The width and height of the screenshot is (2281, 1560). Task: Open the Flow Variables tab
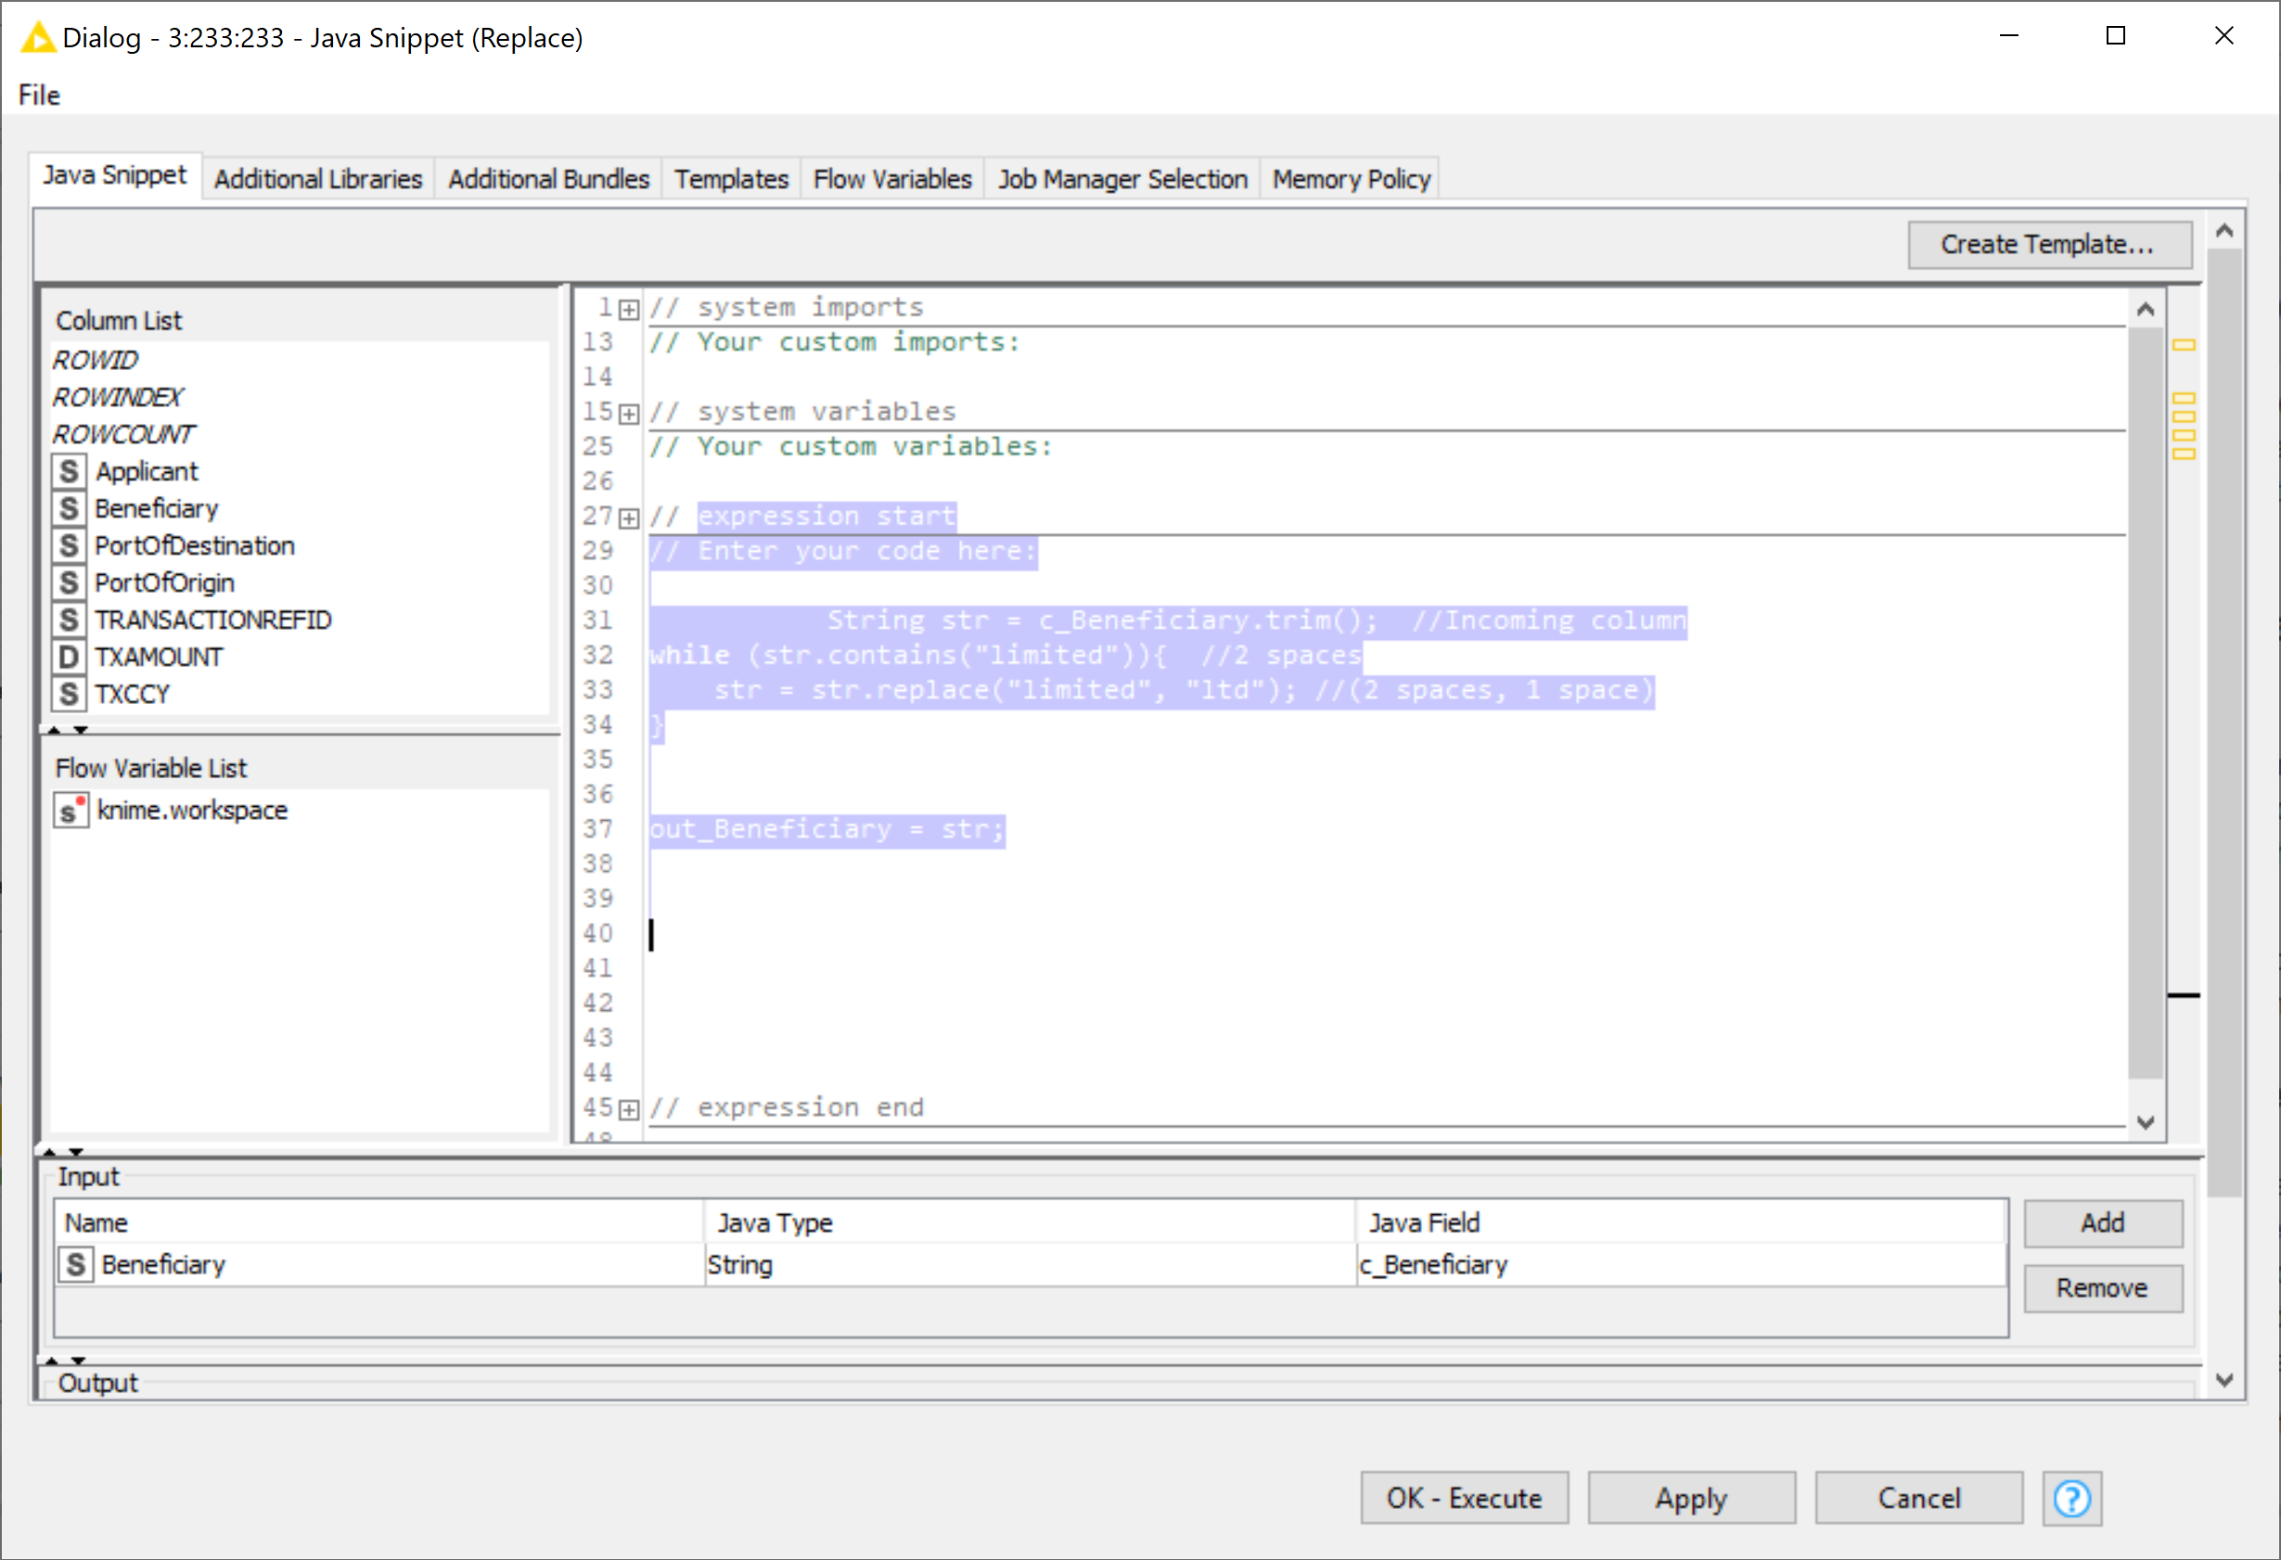coord(891,180)
